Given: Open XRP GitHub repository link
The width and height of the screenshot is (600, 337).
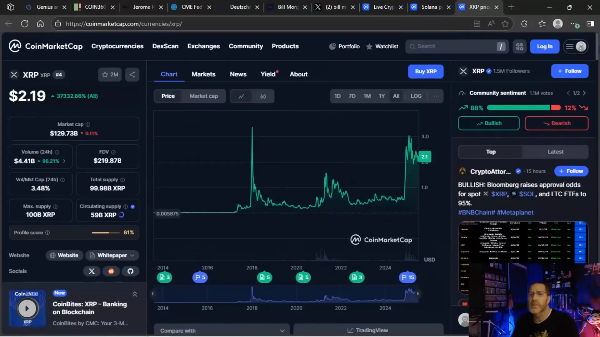Looking at the screenshot, I should point(130,271).
